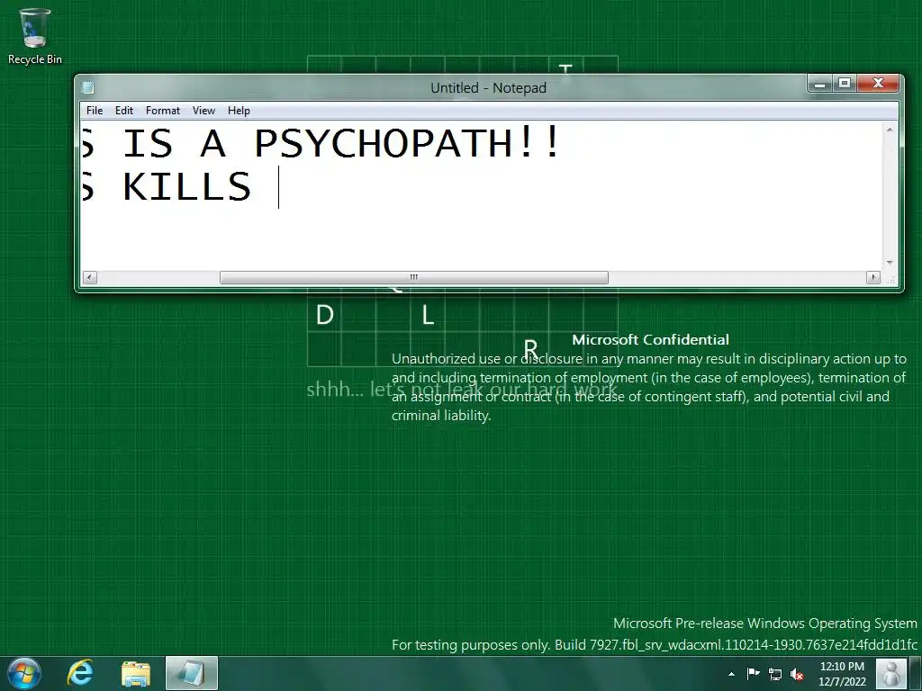This screenshot has height=691, width=922.
Task: Open the Help menu in Notepad
Action: pos(239,111)
